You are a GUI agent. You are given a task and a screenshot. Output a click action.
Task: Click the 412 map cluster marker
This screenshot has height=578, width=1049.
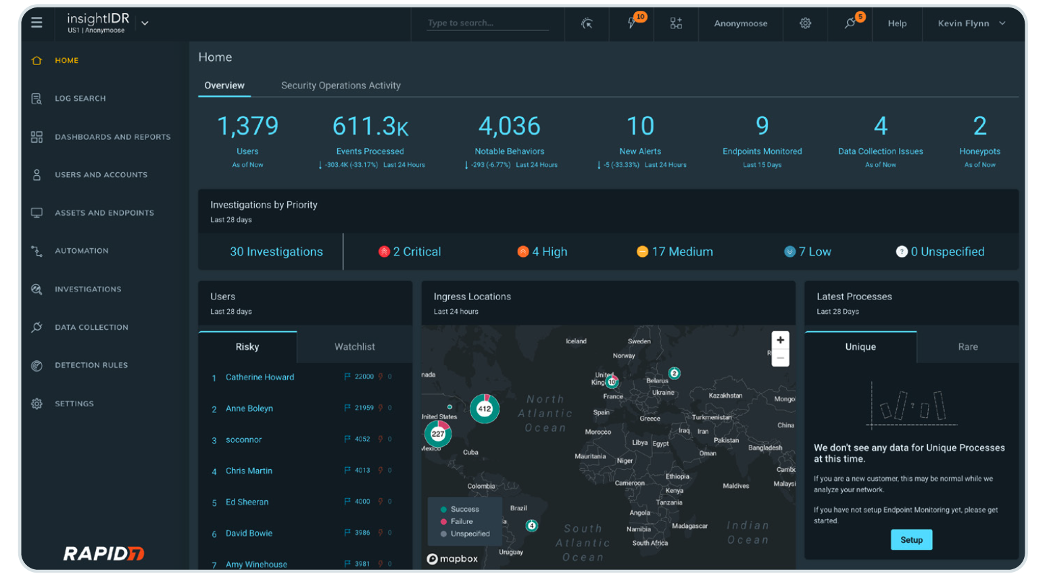pyautogui.click(x=485, y=408)
